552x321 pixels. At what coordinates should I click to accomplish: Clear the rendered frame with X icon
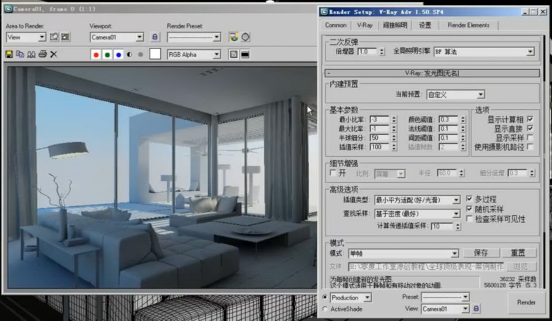(54, 55)
